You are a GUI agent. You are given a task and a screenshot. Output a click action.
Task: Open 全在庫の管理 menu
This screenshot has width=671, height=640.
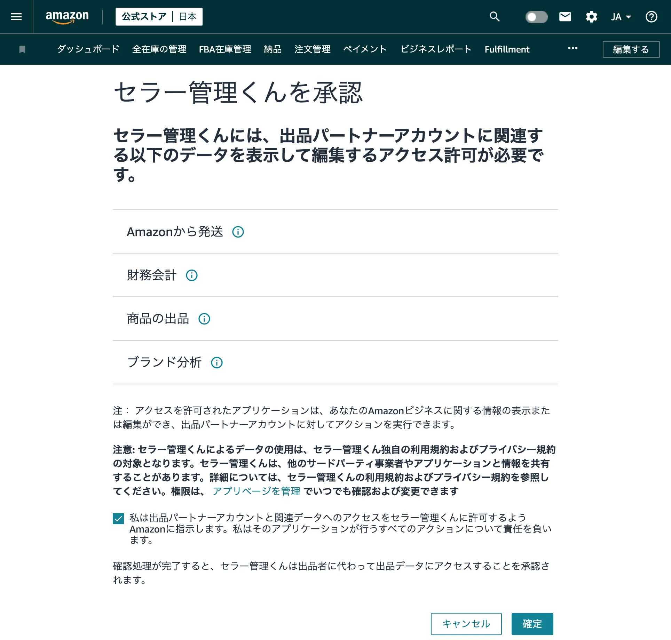tap(159, 49)
